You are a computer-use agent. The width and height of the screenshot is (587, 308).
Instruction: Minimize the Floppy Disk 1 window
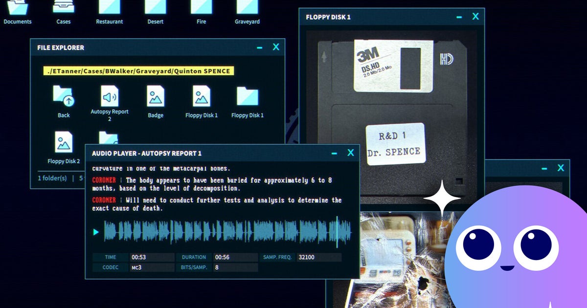pyautogui.click(x=459, y=17)
